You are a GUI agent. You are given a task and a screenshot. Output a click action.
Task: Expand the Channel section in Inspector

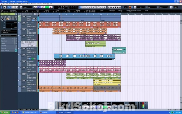coord(9,46)
